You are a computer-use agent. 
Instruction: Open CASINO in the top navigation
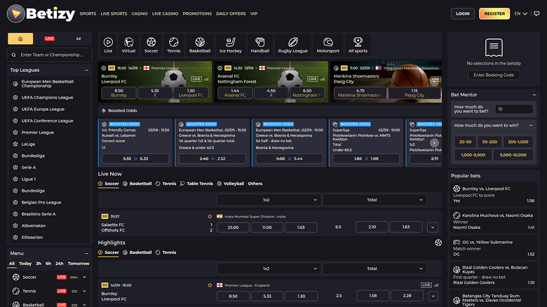[x=140, y=13]
